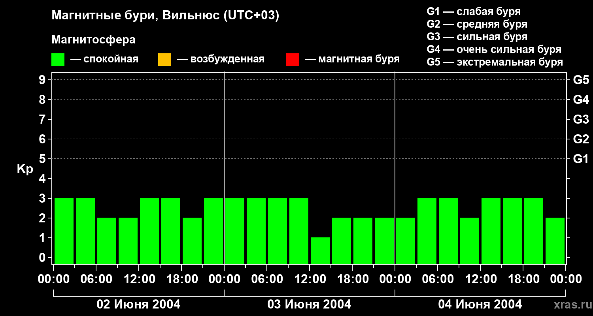Click the green 'спокойная' legend swatch
Viewport: 593px width, 316px height.
coord(58,59)
